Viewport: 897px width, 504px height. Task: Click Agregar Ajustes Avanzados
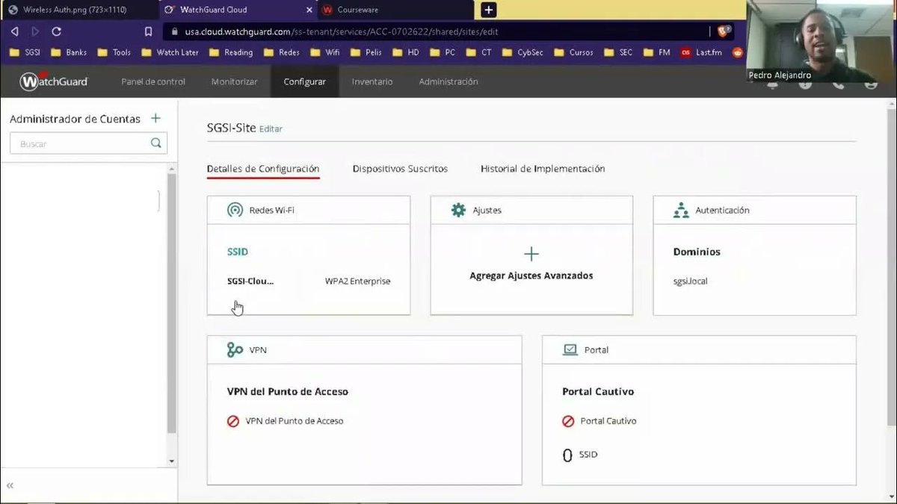coord(531,276)
